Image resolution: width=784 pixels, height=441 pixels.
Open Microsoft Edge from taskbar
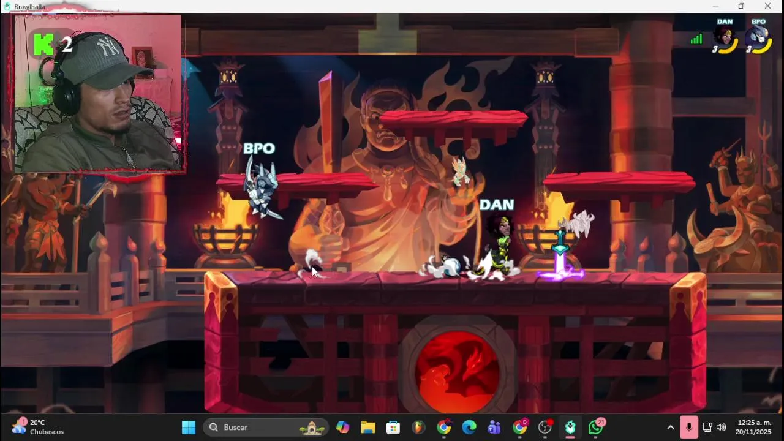469,428
